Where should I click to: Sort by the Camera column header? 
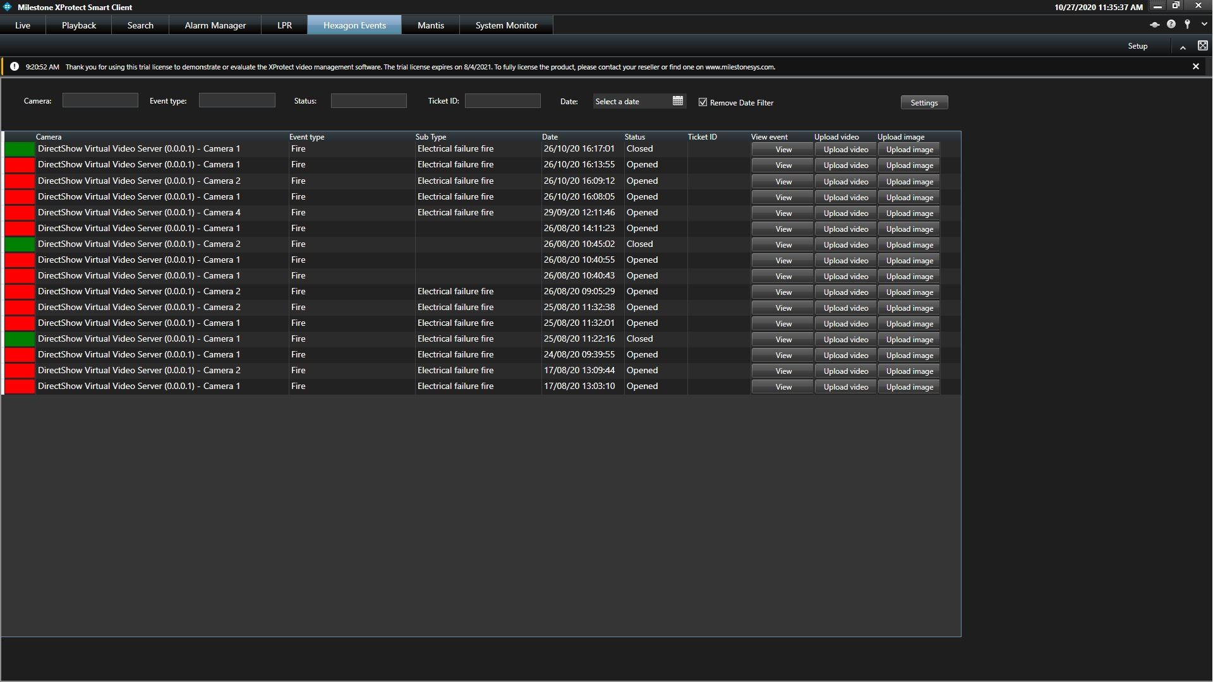pyautogui.click(x=49, y=136)
